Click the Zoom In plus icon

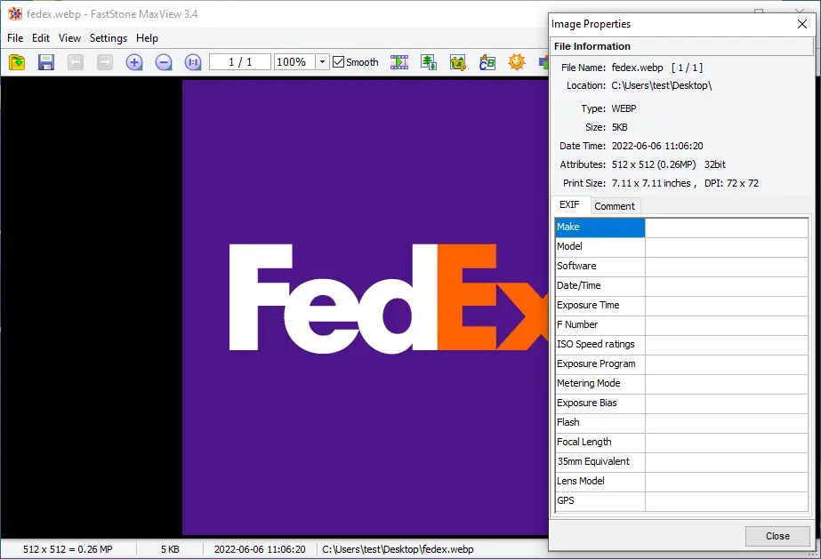(134, 62)
